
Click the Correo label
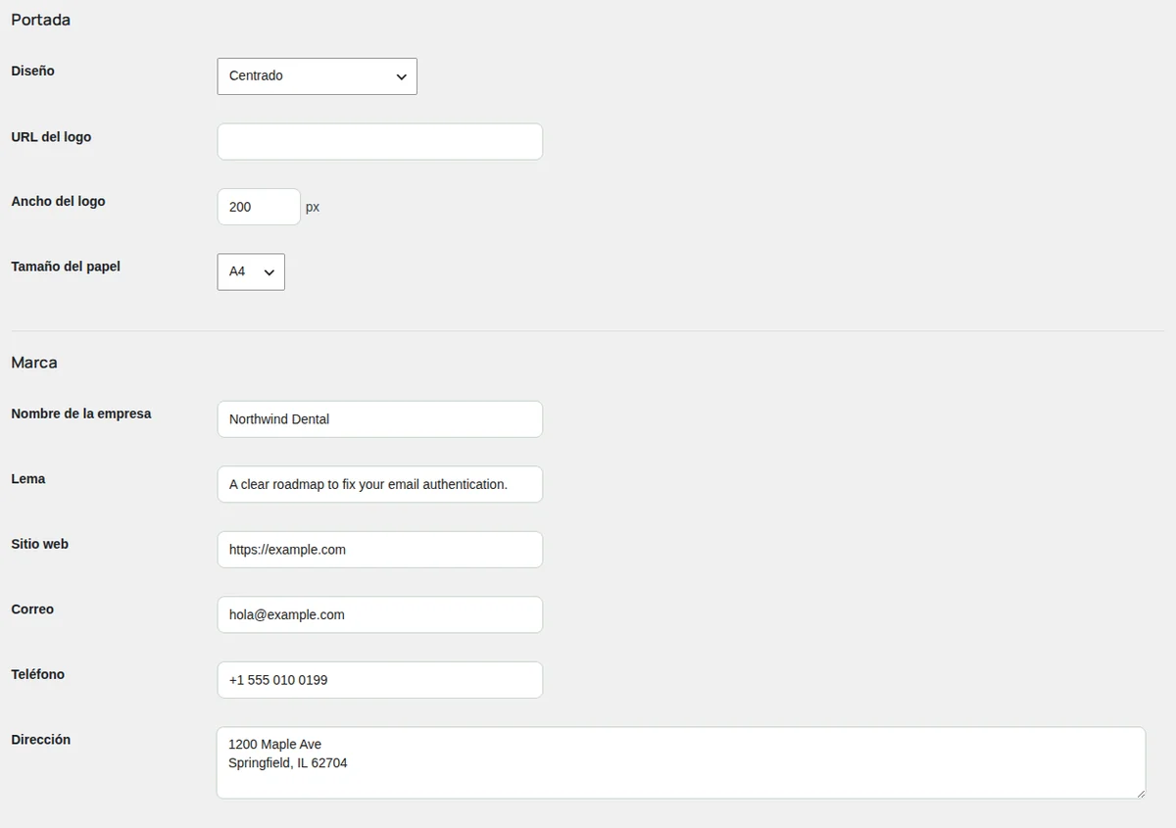tap(32, 609)
